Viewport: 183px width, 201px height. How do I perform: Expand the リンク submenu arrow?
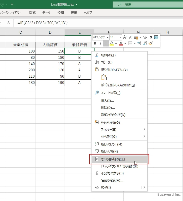(x=144, y=187)
